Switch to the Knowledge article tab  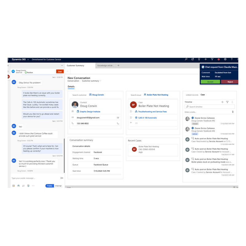pyautogui.click(x=106, y=65)
